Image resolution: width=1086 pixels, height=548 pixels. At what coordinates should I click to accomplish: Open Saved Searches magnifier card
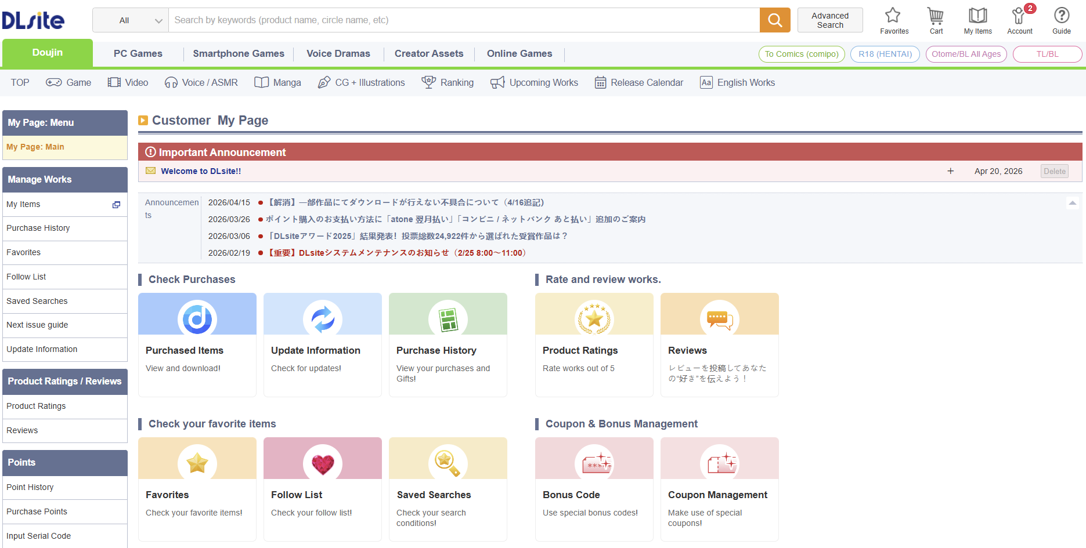tap(448, 489)
